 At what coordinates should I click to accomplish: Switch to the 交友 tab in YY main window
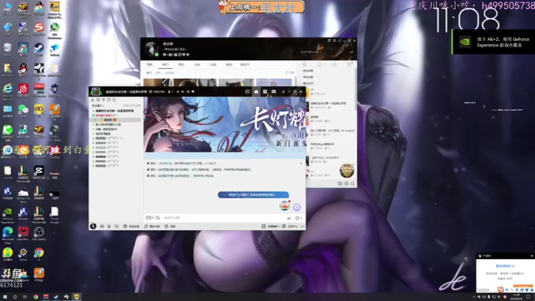(x=197, y=64)
